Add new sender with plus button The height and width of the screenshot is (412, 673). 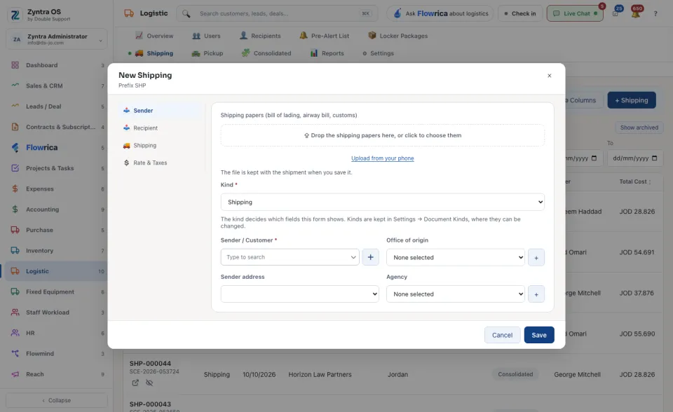tap(370, 257)
